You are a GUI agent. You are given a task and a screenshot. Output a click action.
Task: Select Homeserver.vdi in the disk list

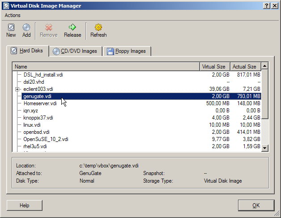[40, 103]
